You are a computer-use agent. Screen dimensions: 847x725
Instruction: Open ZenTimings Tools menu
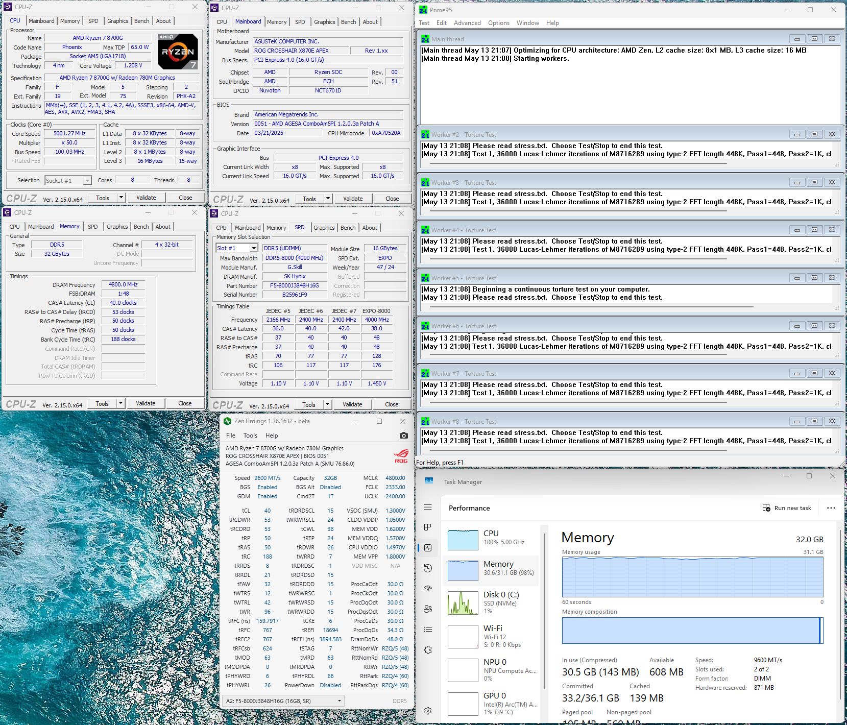pyautogui.click(x=250, y=436)
